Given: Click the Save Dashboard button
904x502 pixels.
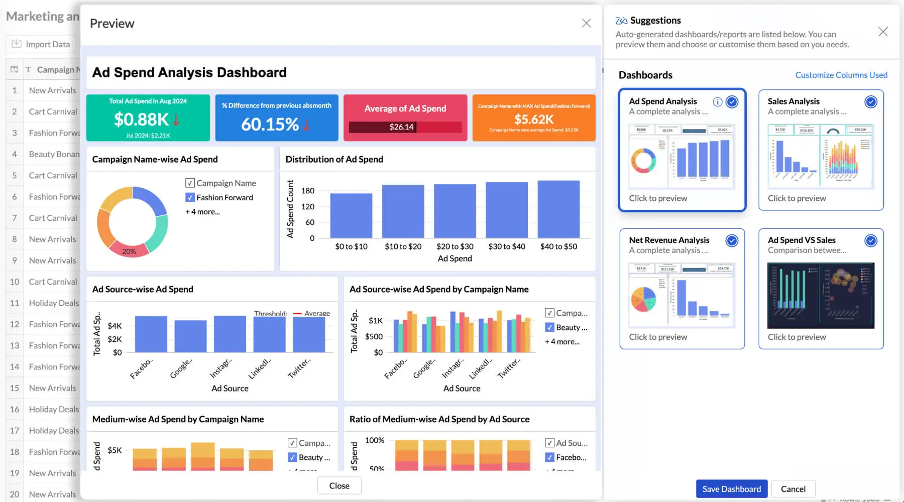Looking at the screenshot, I should [x=731, y=489].
